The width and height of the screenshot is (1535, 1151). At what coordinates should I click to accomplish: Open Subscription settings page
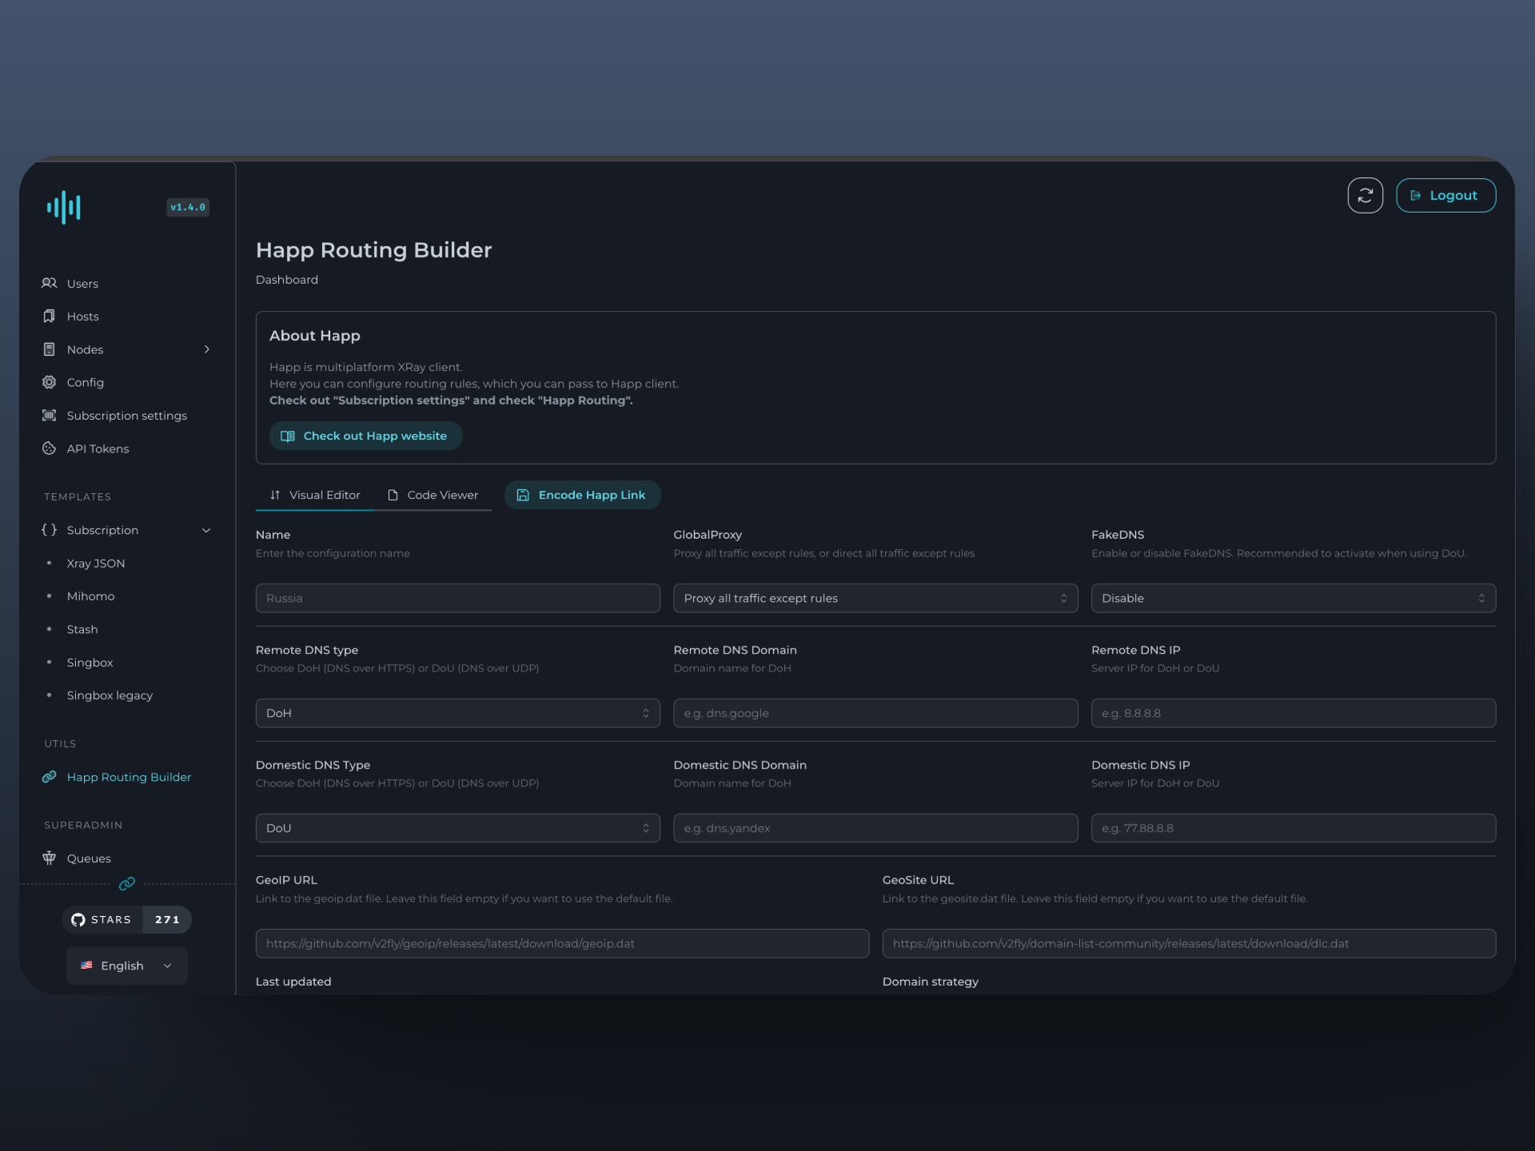pos(127,416)
